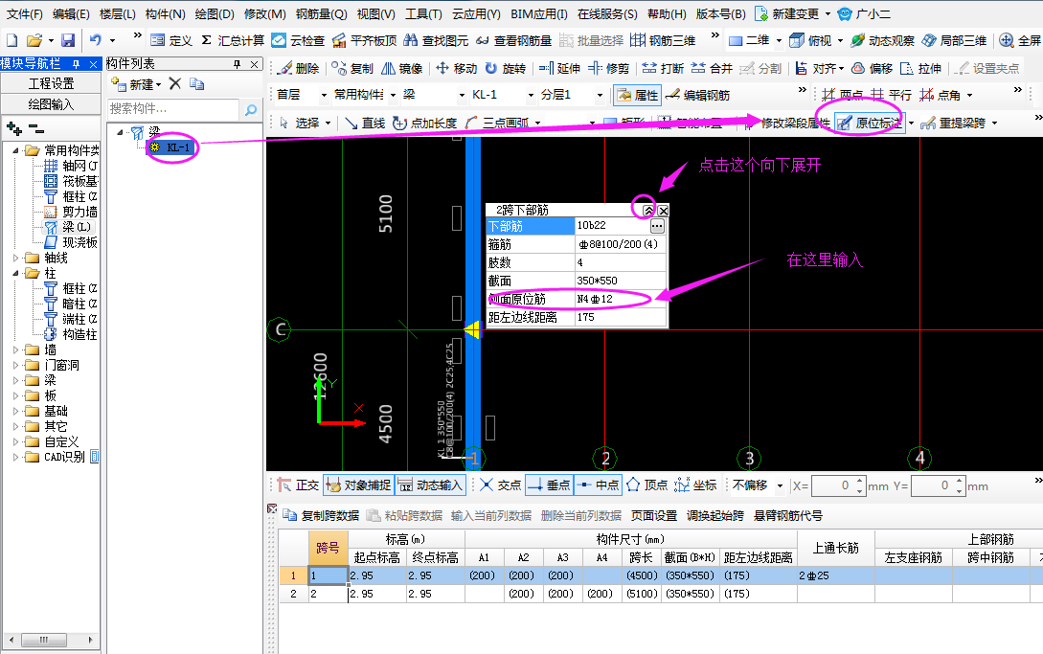Click 删除 delete tool
The height and width of the screenshot is (654, 1043).
pos(298,69)
